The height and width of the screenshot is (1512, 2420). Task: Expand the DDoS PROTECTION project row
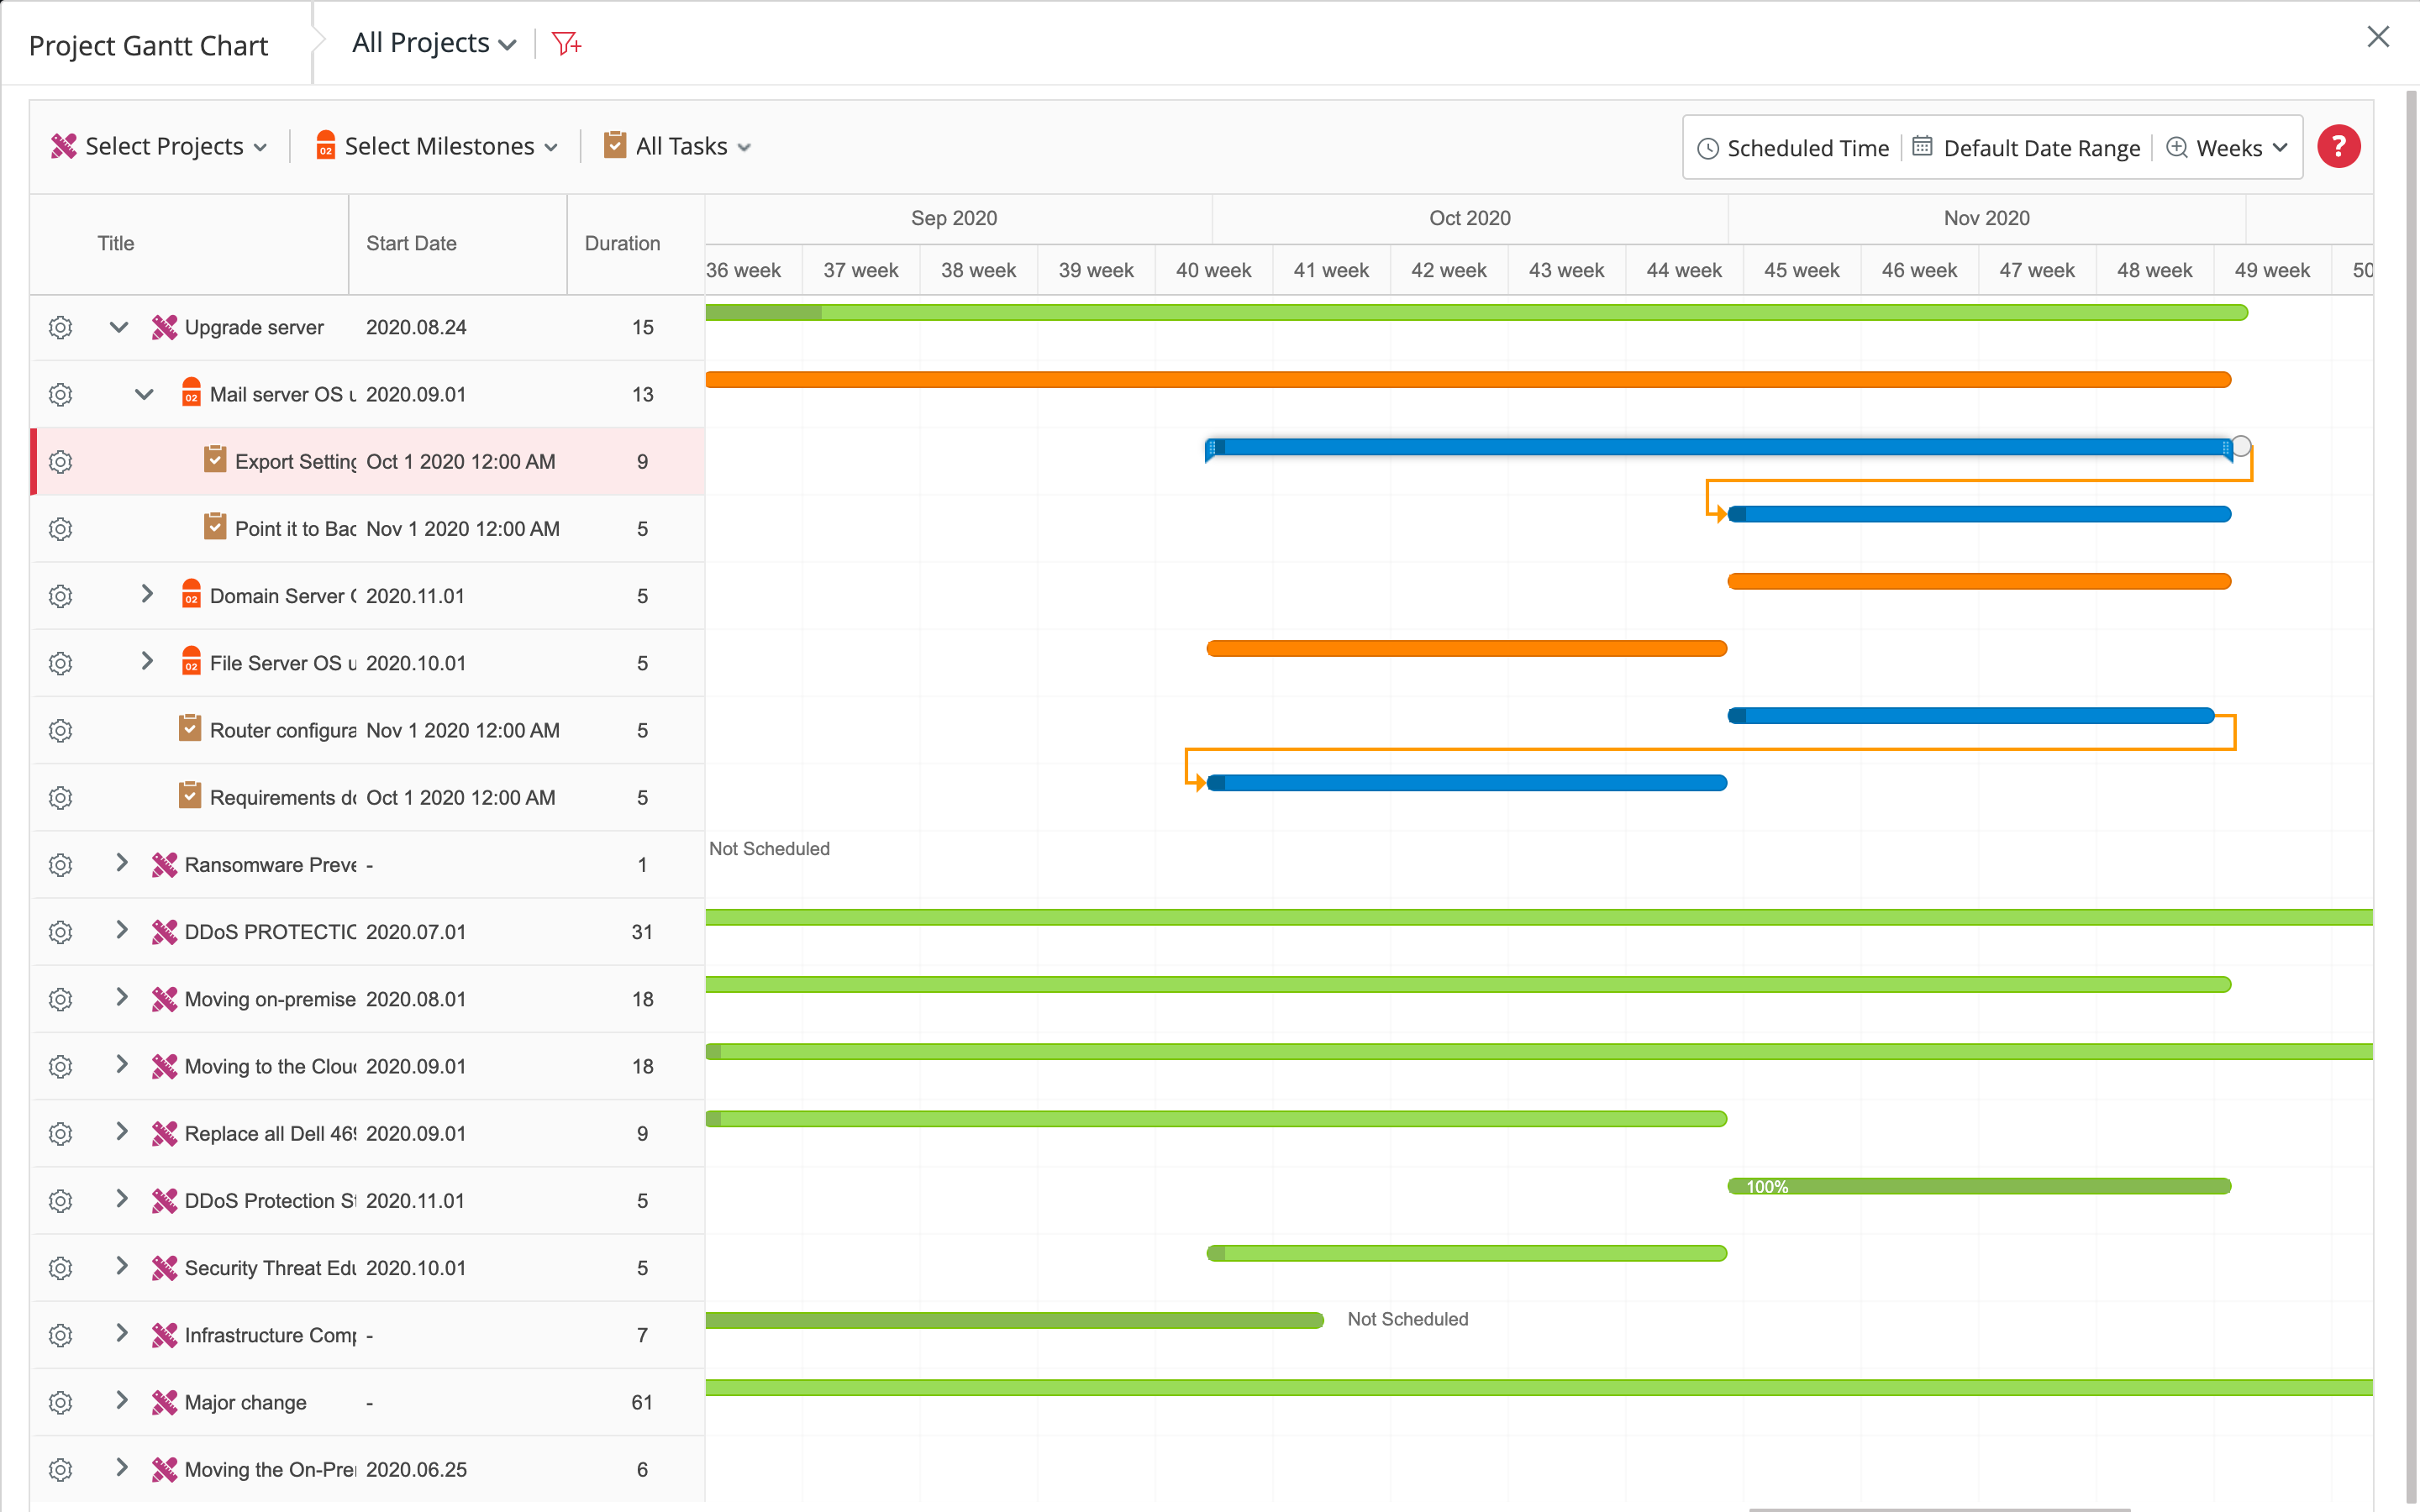click(x=122, y=930)
